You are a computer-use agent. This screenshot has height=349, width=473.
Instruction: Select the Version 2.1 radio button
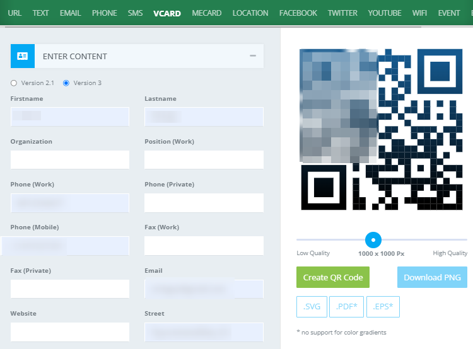[14, 83]
